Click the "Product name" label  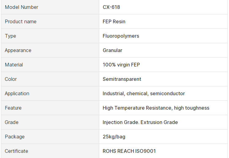click(x=21, y=21)
